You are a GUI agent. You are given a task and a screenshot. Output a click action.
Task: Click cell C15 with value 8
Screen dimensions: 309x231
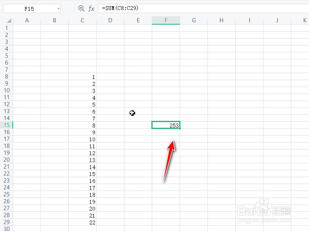pos(82,125)
